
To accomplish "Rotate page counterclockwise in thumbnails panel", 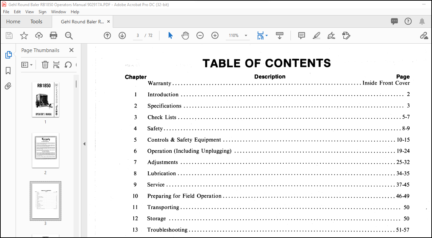I will tap(68, 65).
